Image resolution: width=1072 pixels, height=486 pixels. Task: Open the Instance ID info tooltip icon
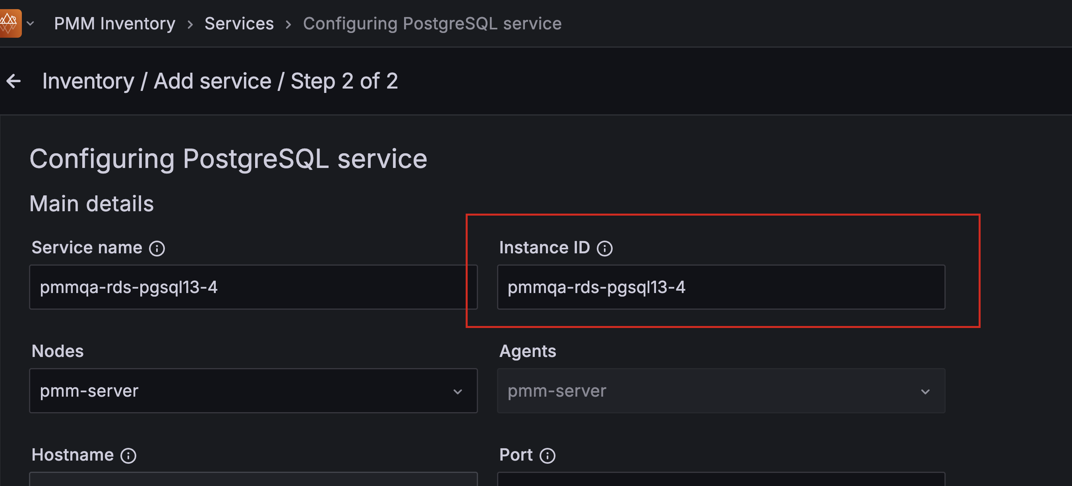606,248
